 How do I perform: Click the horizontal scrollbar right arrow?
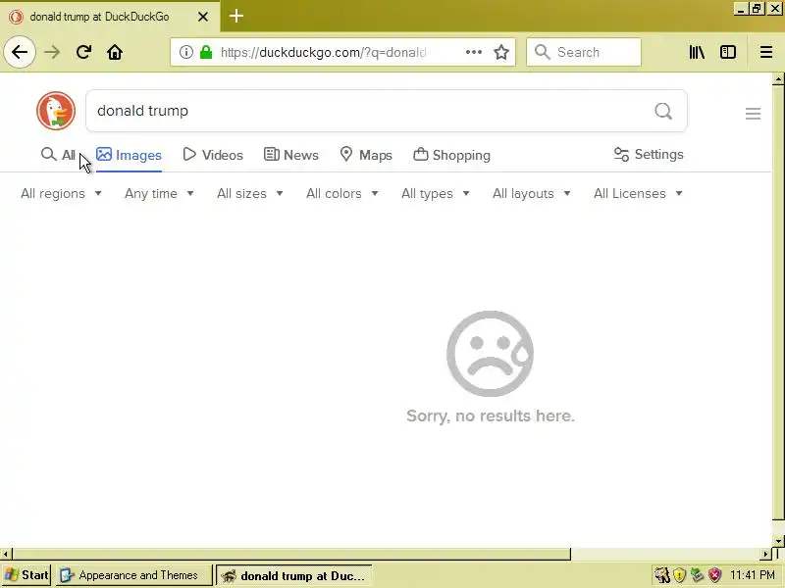point(766,554)
